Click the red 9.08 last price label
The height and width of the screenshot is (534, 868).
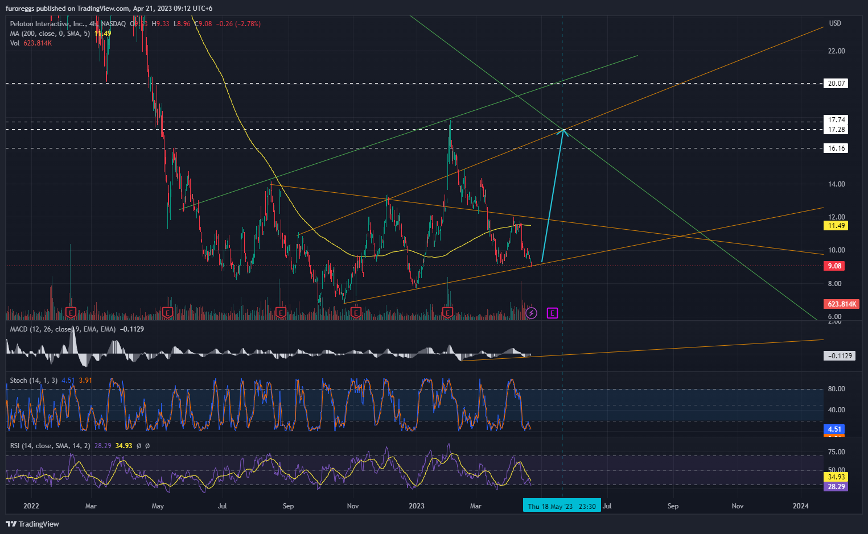click(x=835, y=266)
